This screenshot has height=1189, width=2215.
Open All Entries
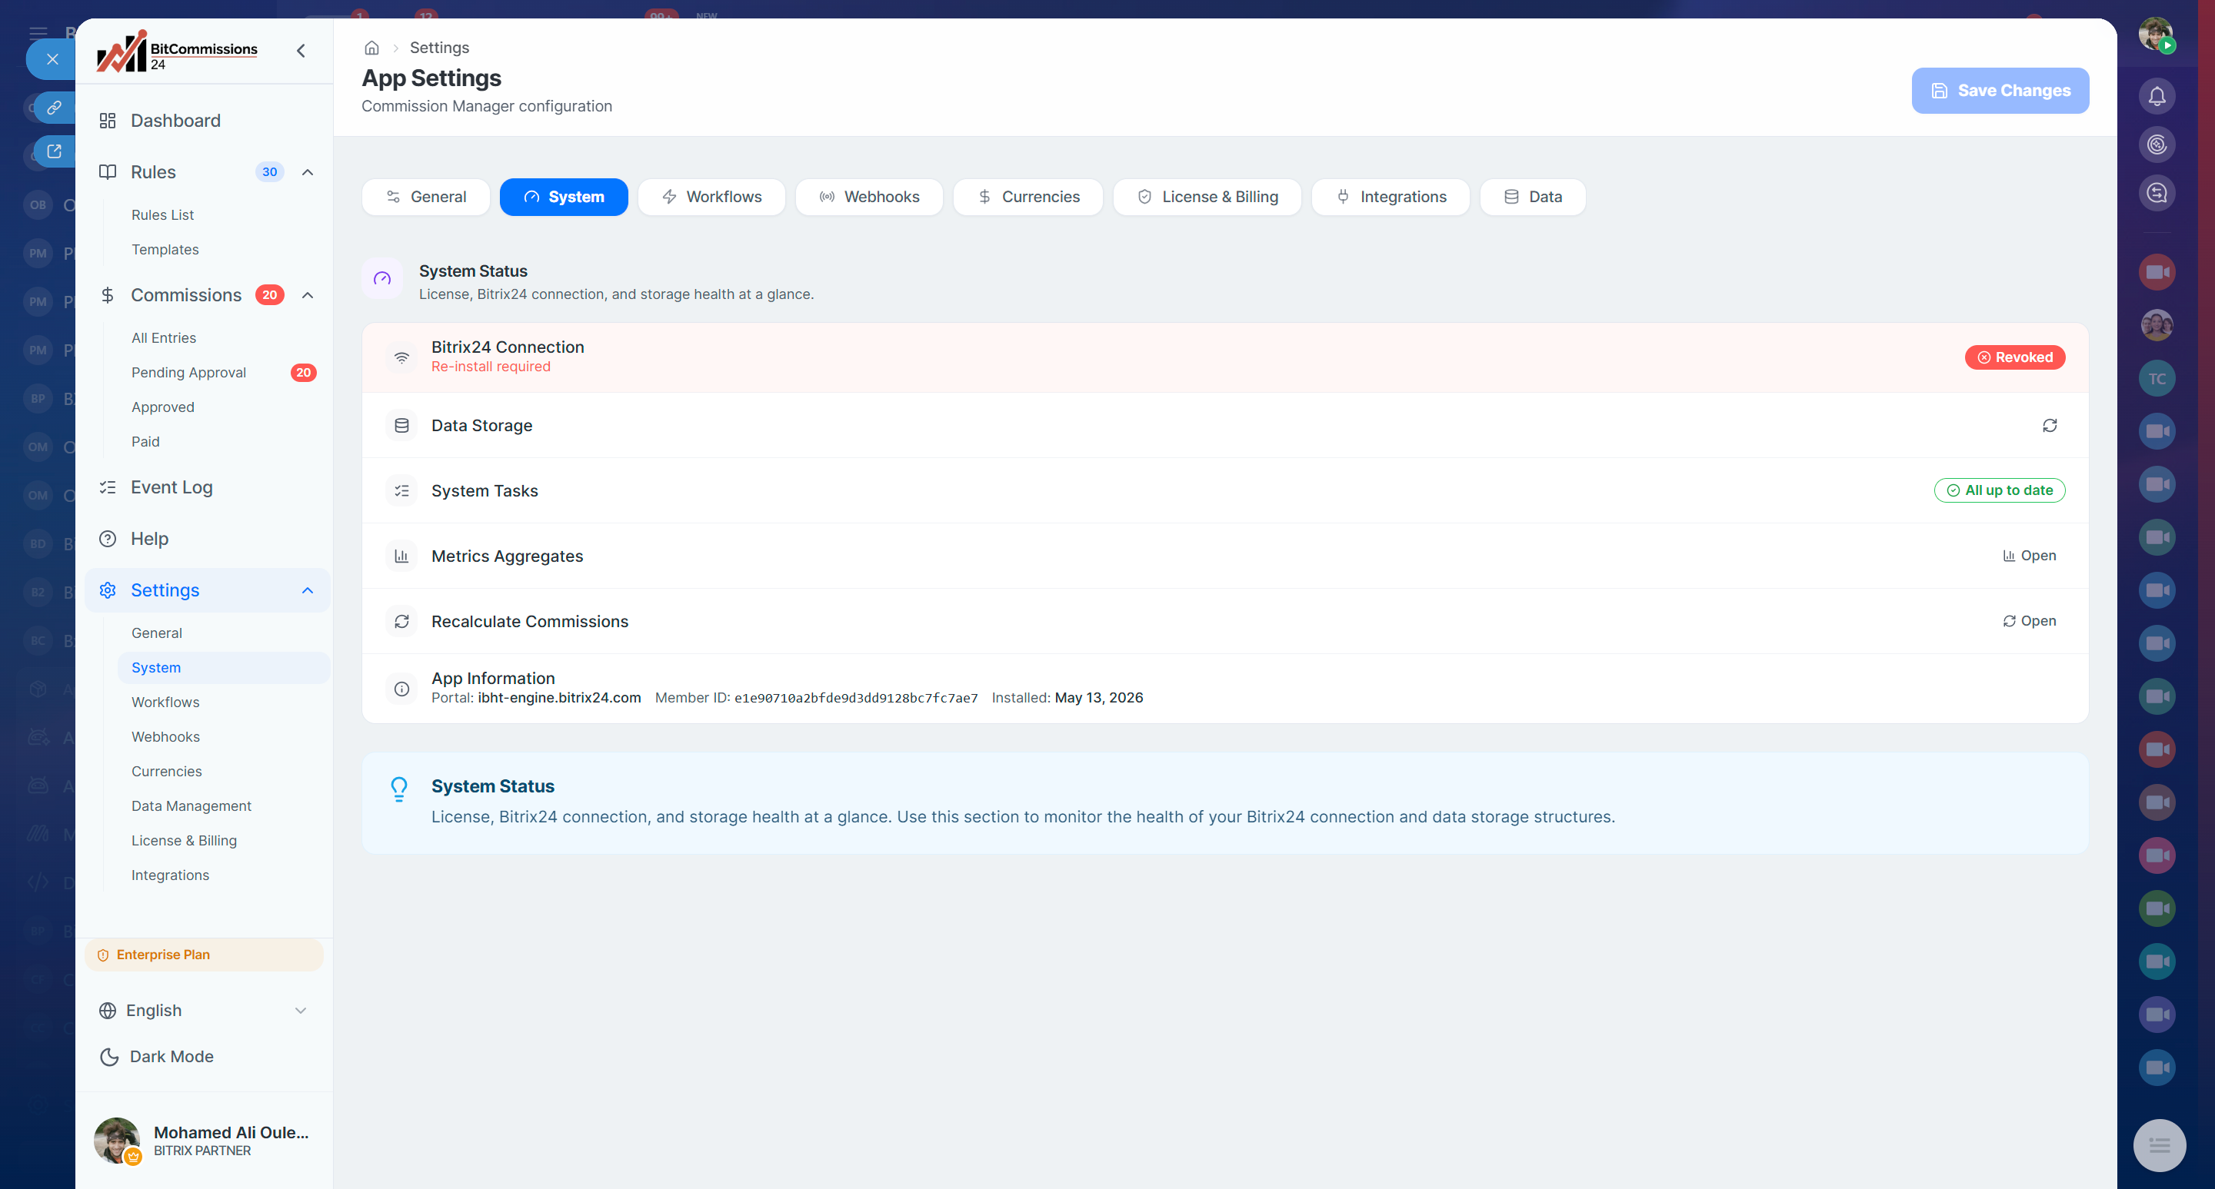[x=163, y=337]
